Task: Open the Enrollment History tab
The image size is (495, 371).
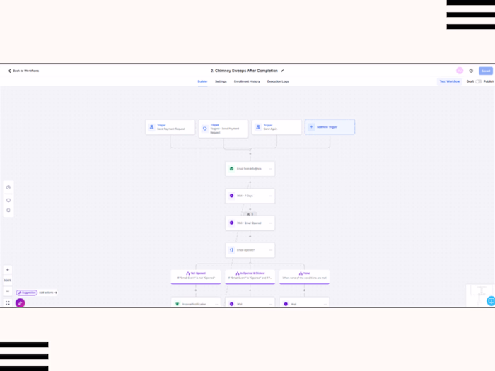Action: click(x=247, y=81)
